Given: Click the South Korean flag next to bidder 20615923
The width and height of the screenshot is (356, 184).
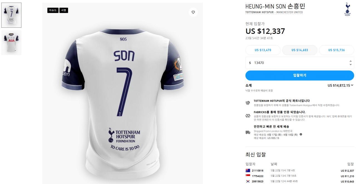Looking at the screenshot, I should coord(248,181).
